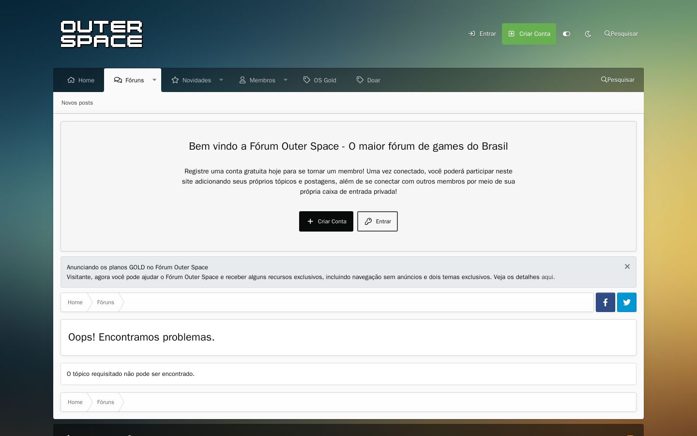Open the Novidades navigation tab
697x436 pixels.
click(191, 80)
